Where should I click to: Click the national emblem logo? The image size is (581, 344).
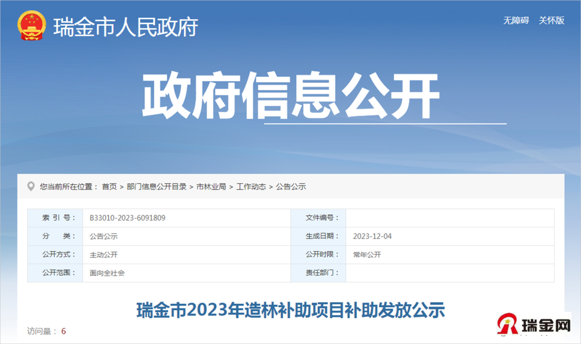click(x=32, y=26)
